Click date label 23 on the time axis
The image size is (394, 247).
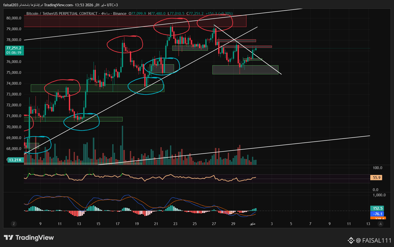coord(175,224)
